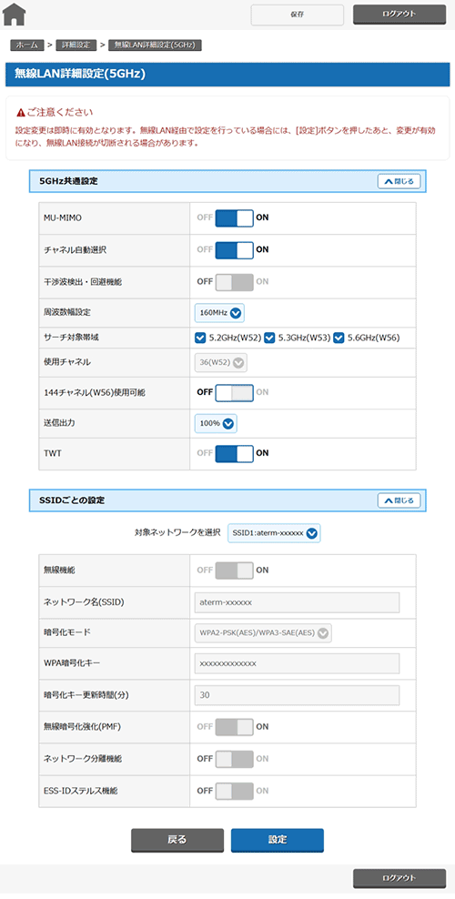Viewport: 455px width, 899px height.
Task: Open the 周波数幅設定 160MHz dropdown
Action: 219,313
